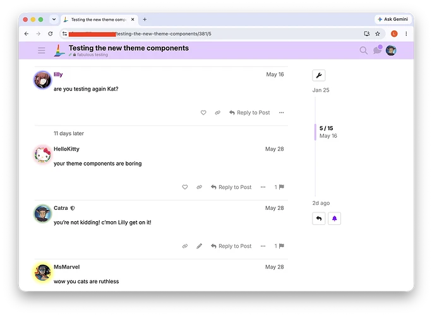The height and width of the screenshot is (316, 432).
Task: Open a new browser tab
Action: (145, 20)
